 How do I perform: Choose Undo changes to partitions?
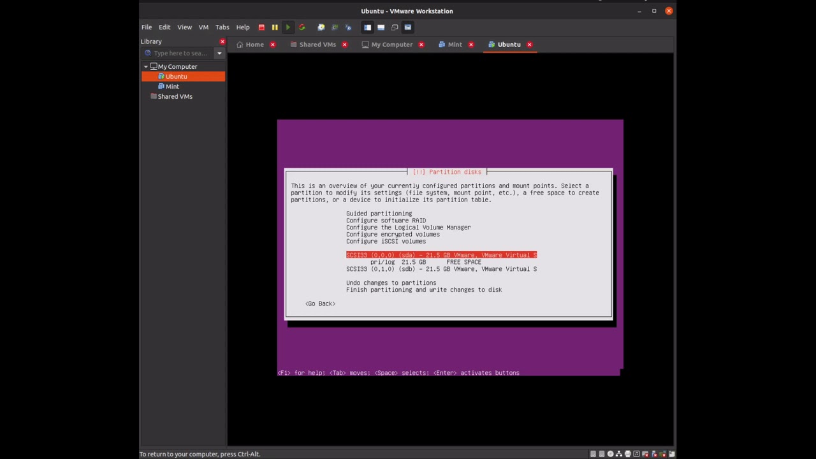pos(391,283)
